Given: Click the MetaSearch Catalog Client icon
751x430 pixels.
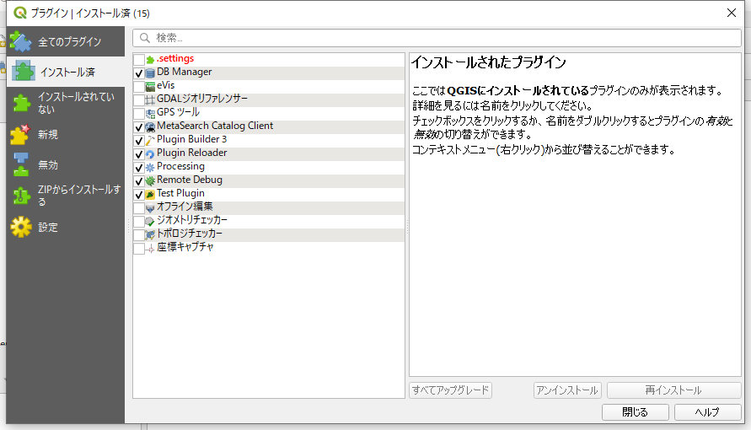Looking at the screenshot, I should (150, 126).
